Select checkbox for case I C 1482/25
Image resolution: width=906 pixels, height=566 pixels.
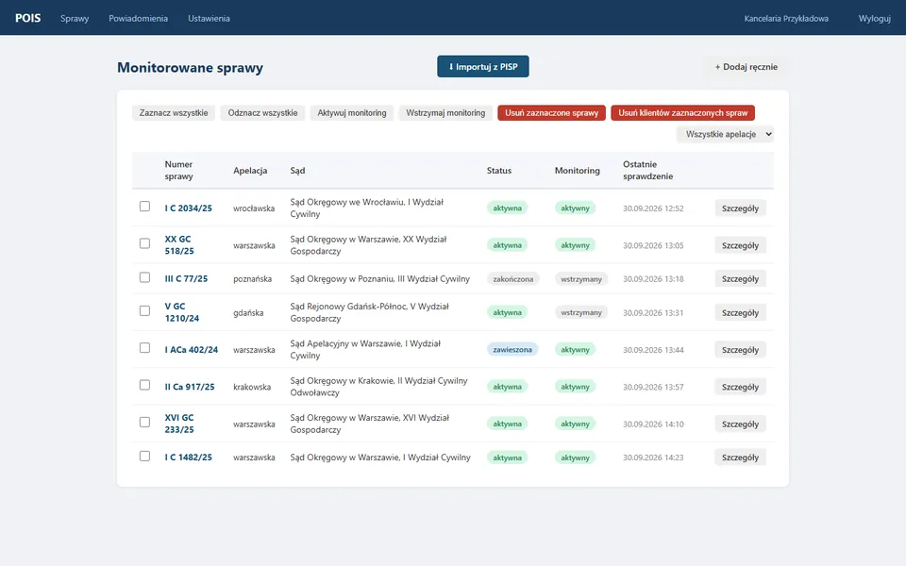[144, 457]
